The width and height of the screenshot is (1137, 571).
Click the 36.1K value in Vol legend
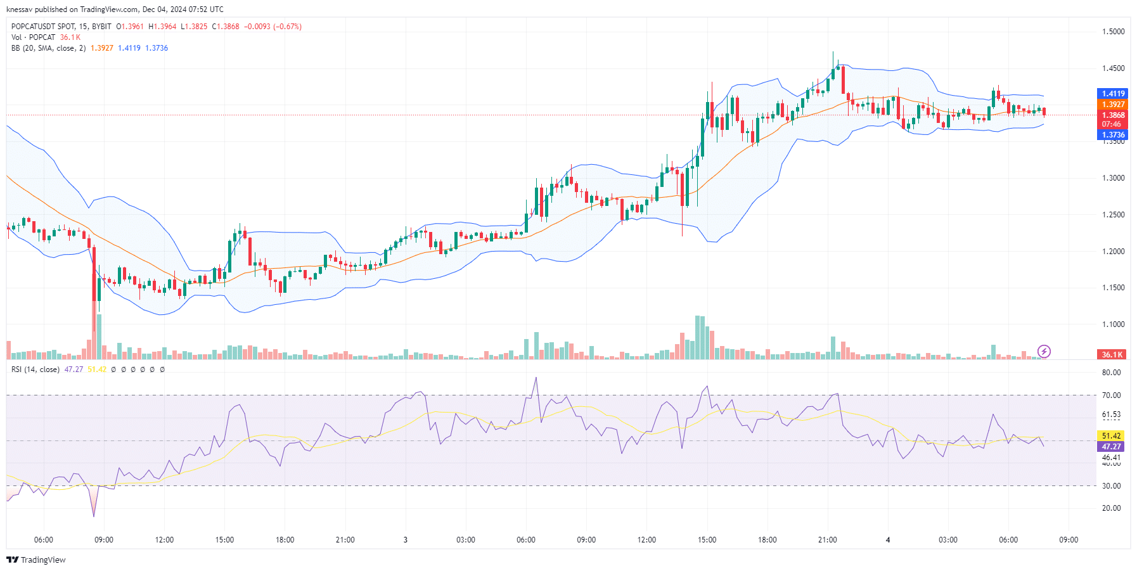[x=70, y=37]
